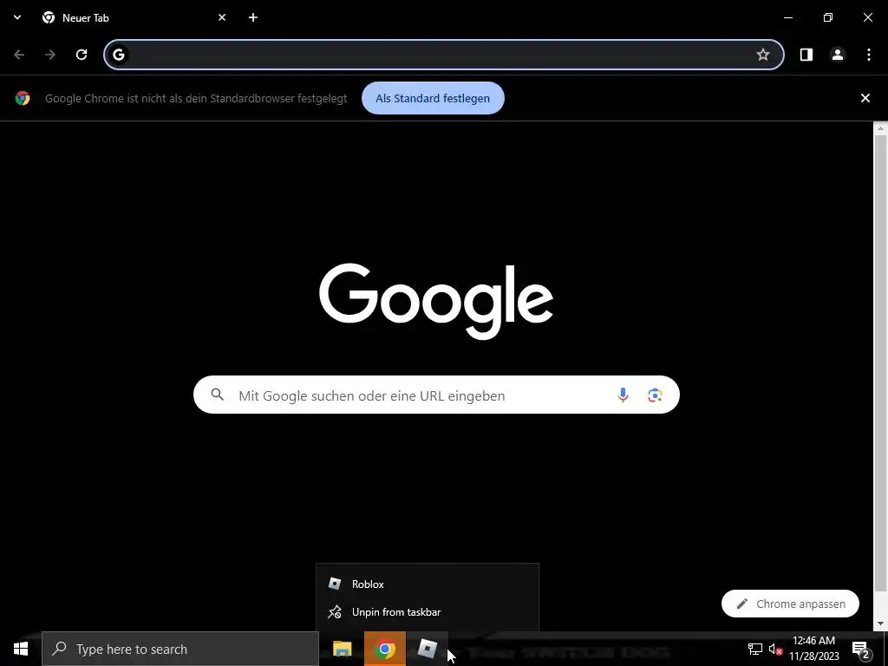Click Chrome anpassen button
888x666 pixels.
[790, 604]
